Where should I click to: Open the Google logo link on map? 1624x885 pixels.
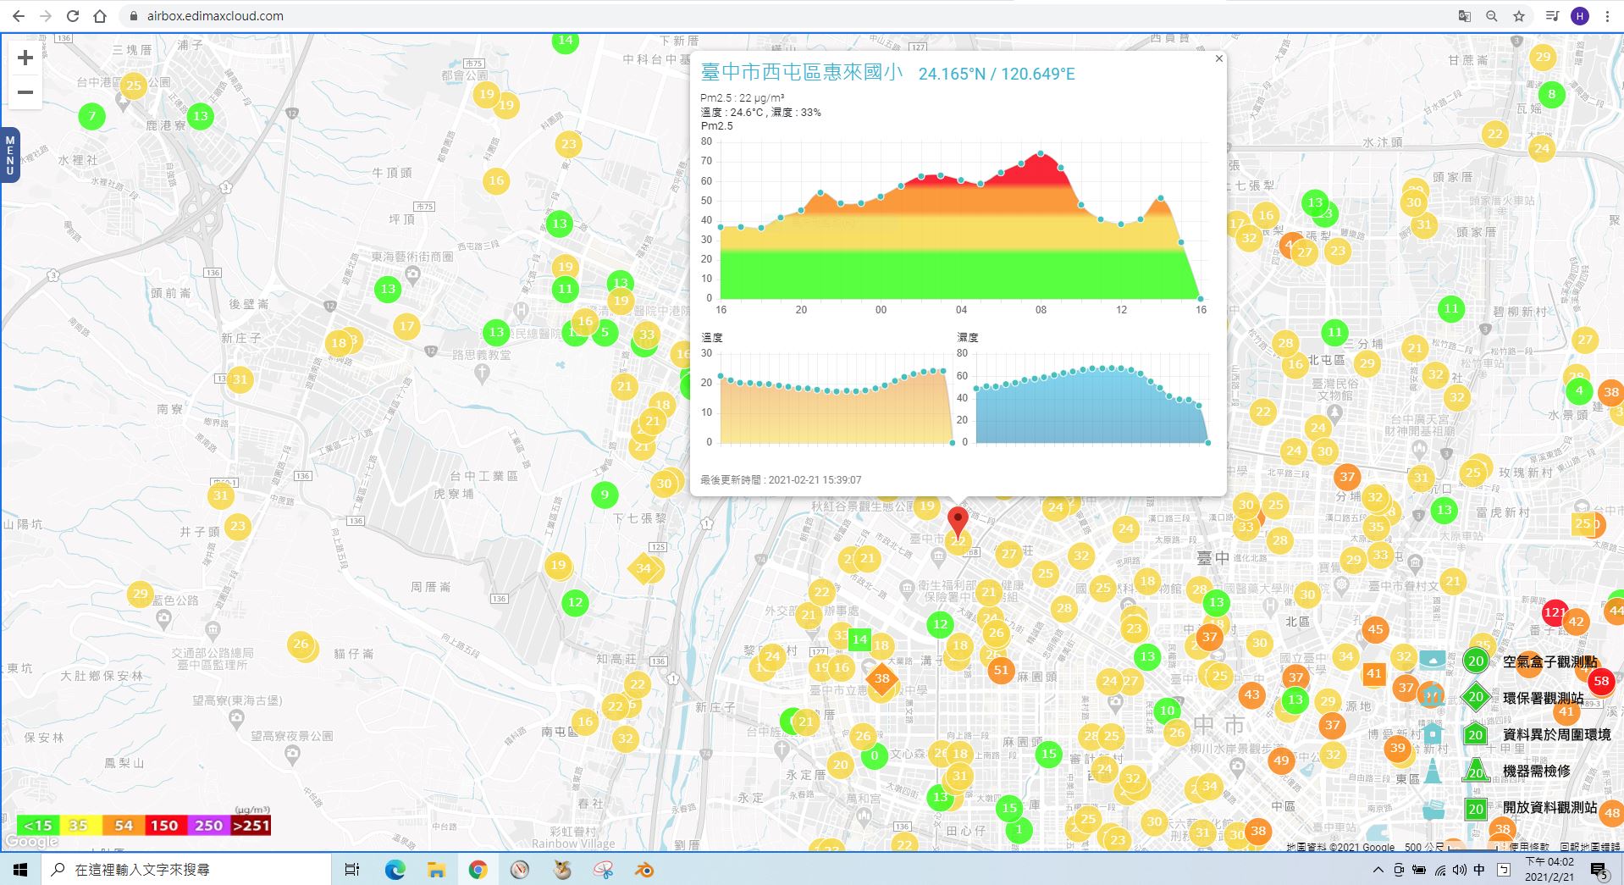(x=31, y=841)
